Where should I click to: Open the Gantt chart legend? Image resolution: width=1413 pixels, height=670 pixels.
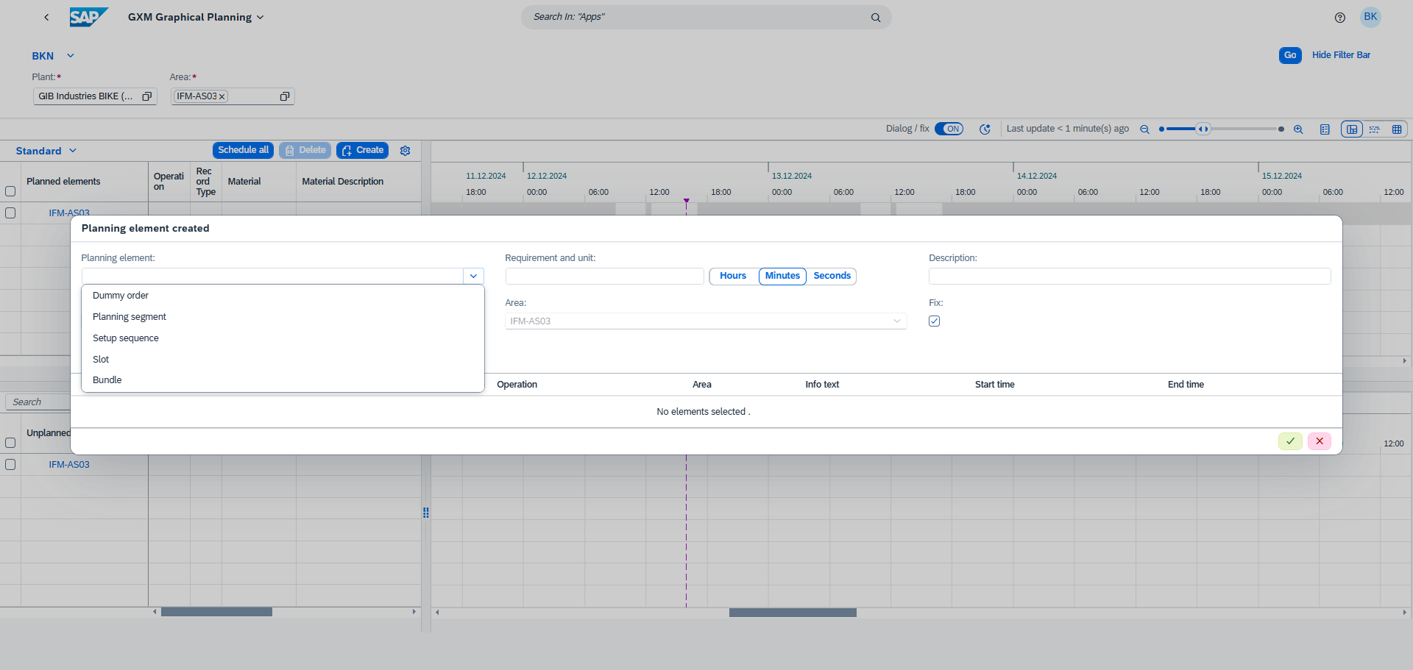1325,129
